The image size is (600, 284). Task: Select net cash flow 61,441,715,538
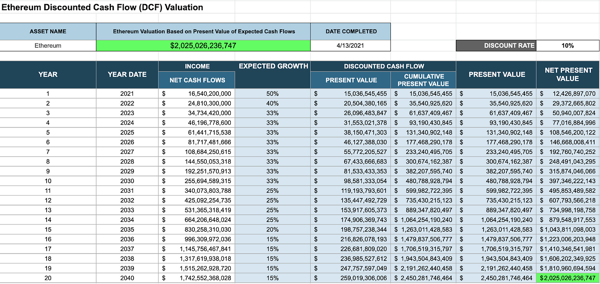click(x=197, y=132)
